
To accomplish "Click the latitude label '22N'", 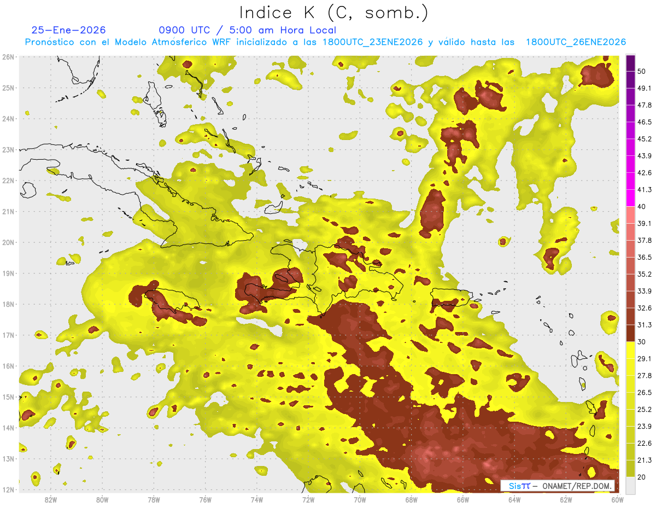I will (8, 180).
